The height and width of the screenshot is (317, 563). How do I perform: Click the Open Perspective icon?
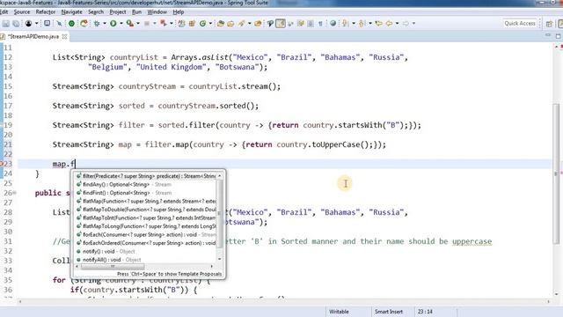549,24
